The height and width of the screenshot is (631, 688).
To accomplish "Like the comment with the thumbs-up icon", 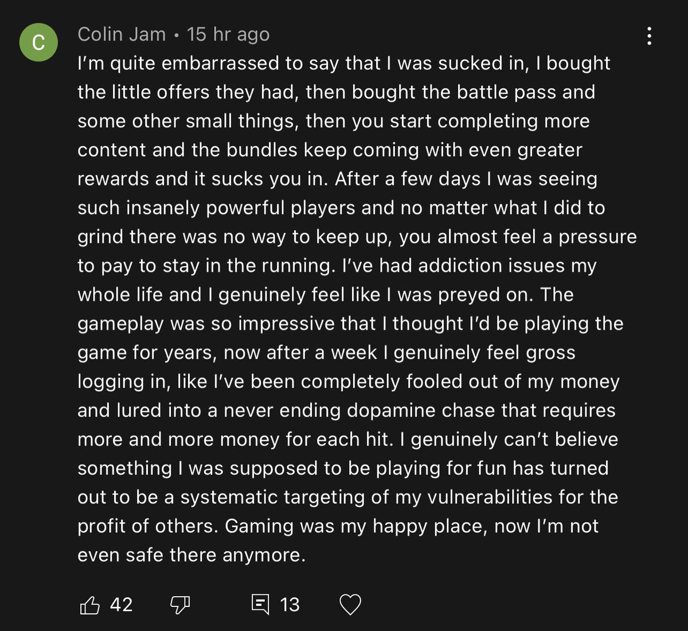I will (x=90, y=605).
